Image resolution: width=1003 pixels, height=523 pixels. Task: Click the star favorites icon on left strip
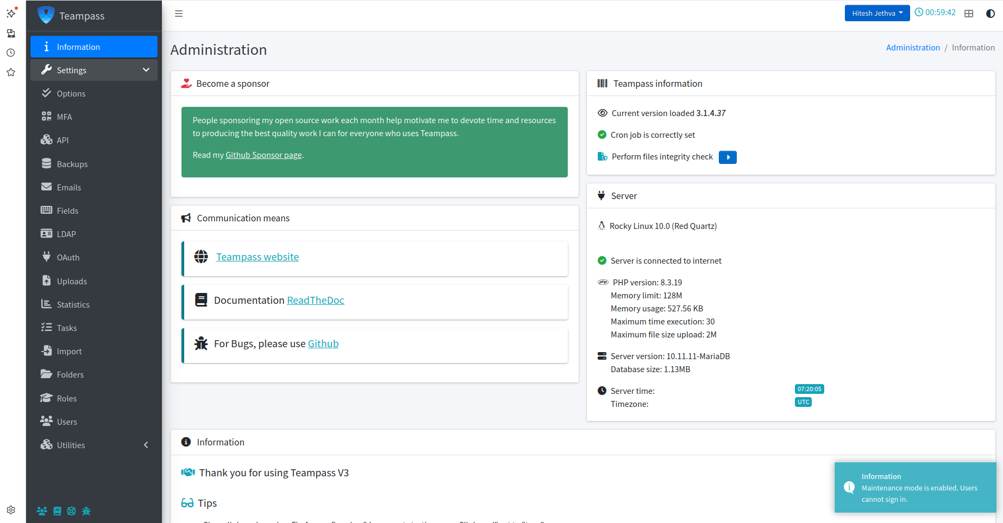click(x=11, y=72)
